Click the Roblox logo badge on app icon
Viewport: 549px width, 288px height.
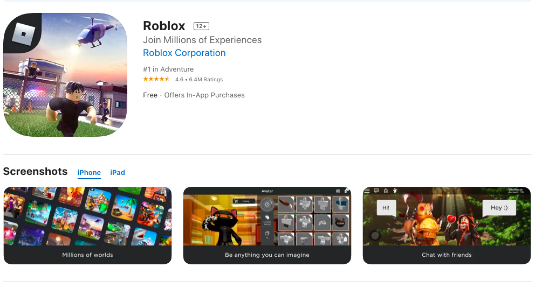click(x=23, y=34)
